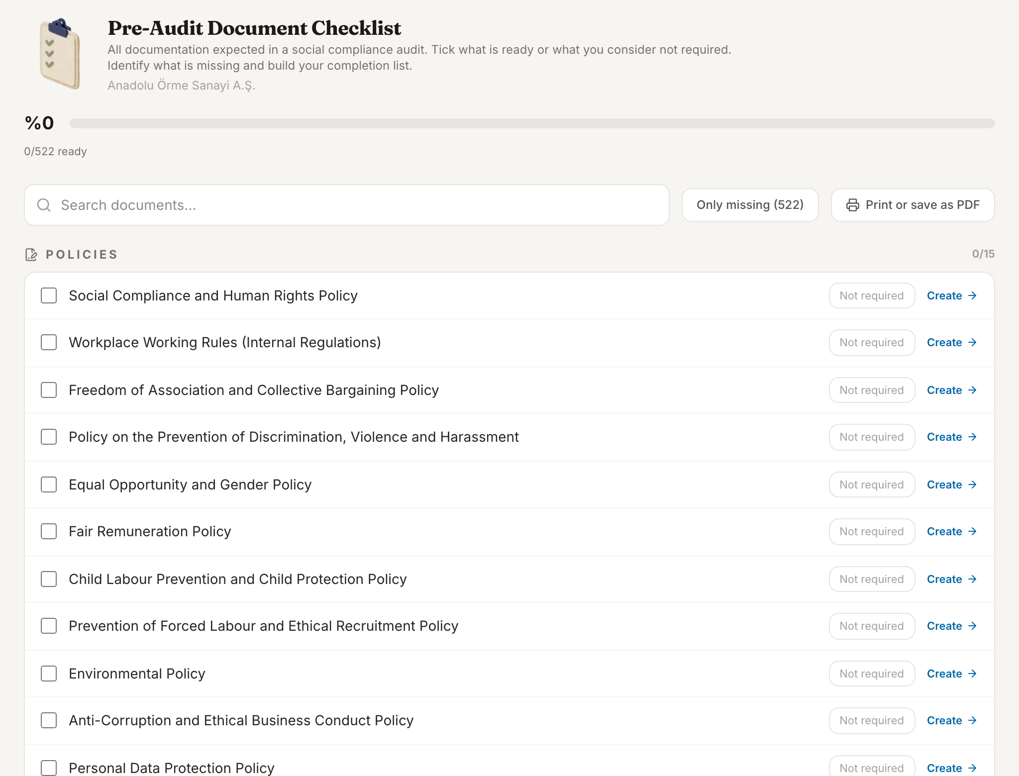
Task: Check the Discrimination, Violence and Harassment policy box
Action: point(49,437)
